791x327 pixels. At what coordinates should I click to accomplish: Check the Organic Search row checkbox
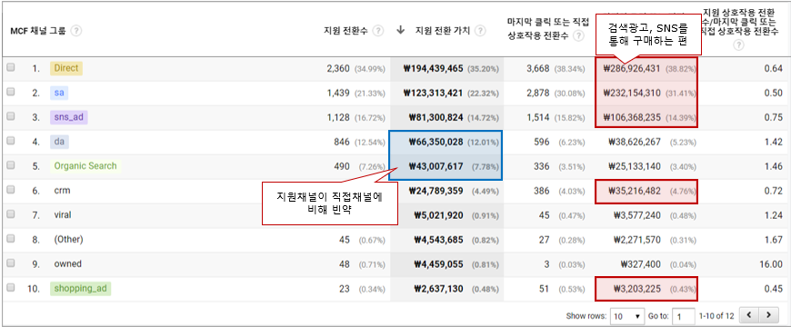pos(11,165)
